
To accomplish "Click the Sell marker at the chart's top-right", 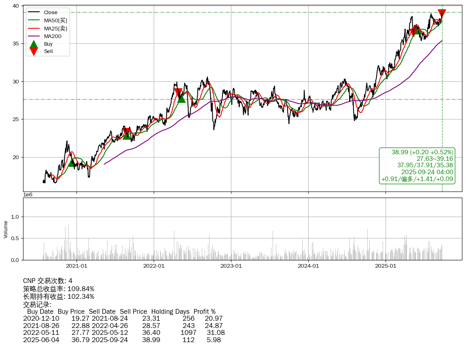I will [x=442, y=13].
